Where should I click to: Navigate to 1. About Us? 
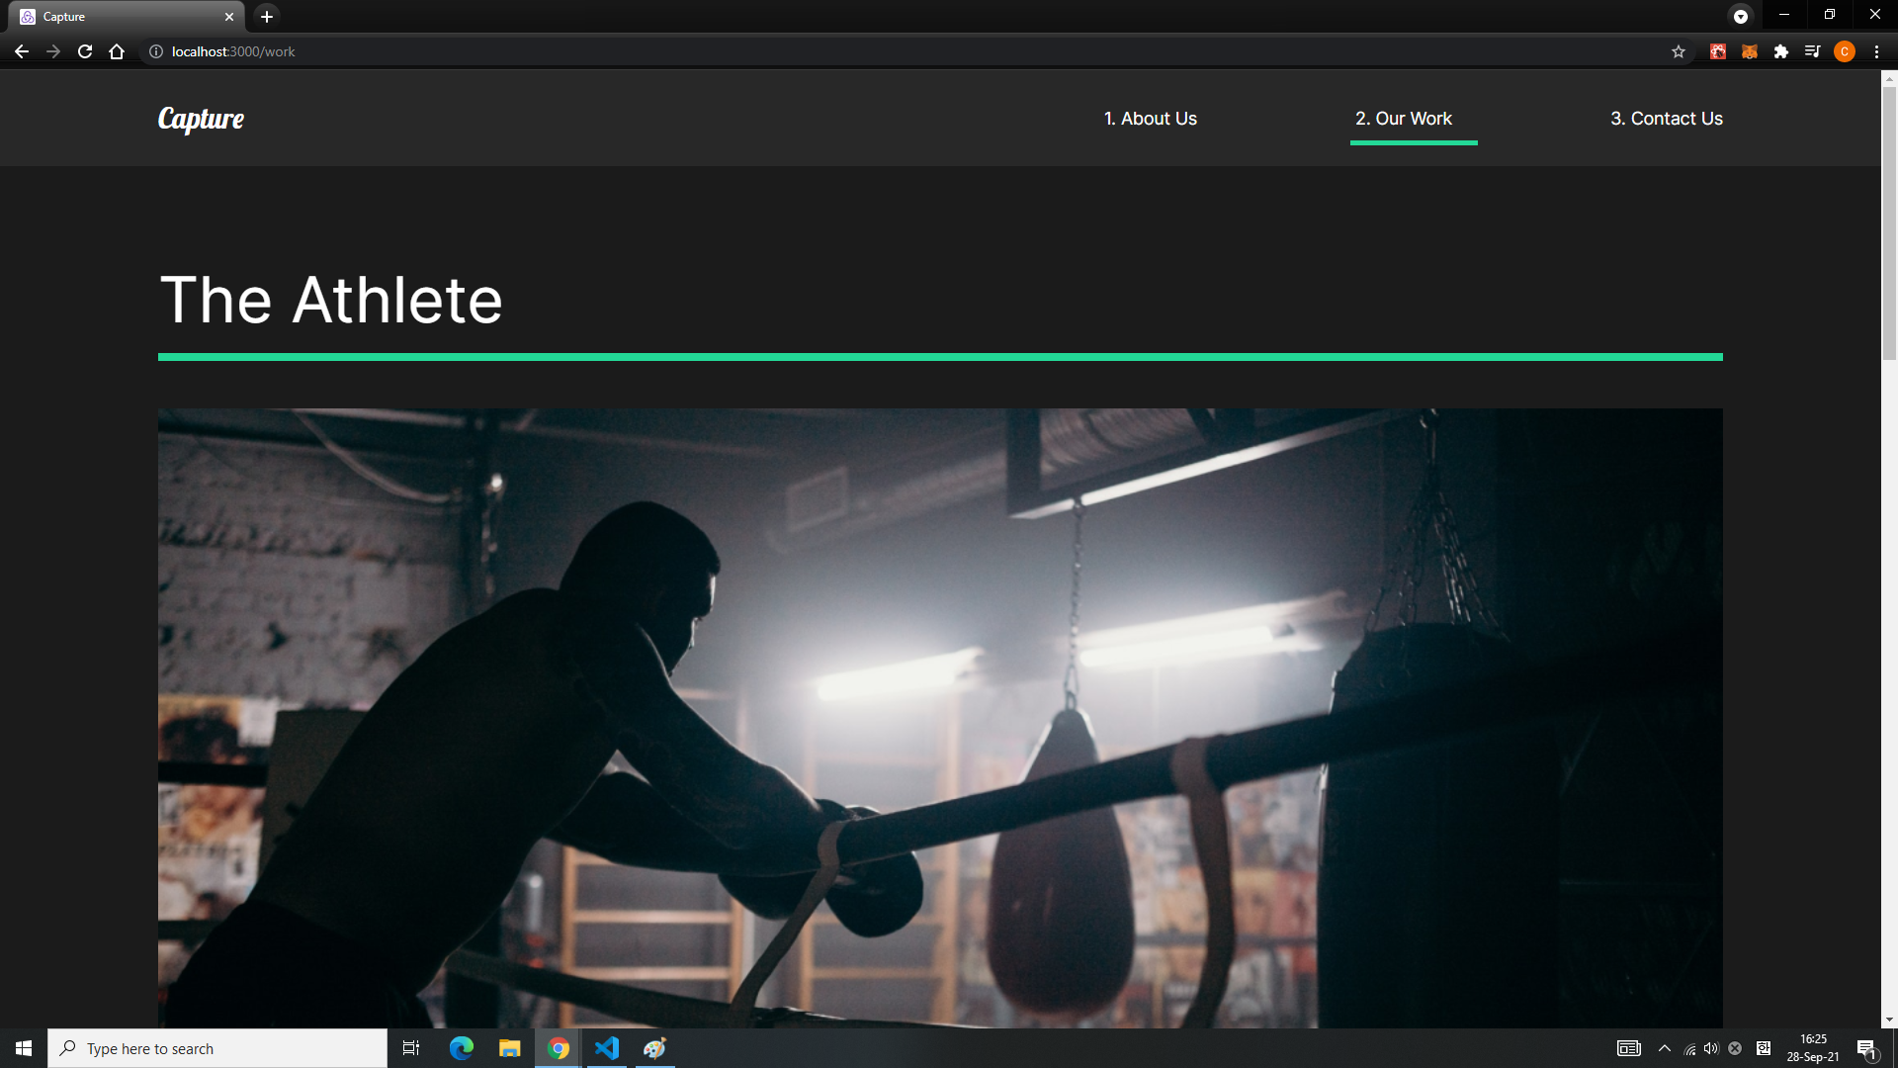coord(1150,119)
